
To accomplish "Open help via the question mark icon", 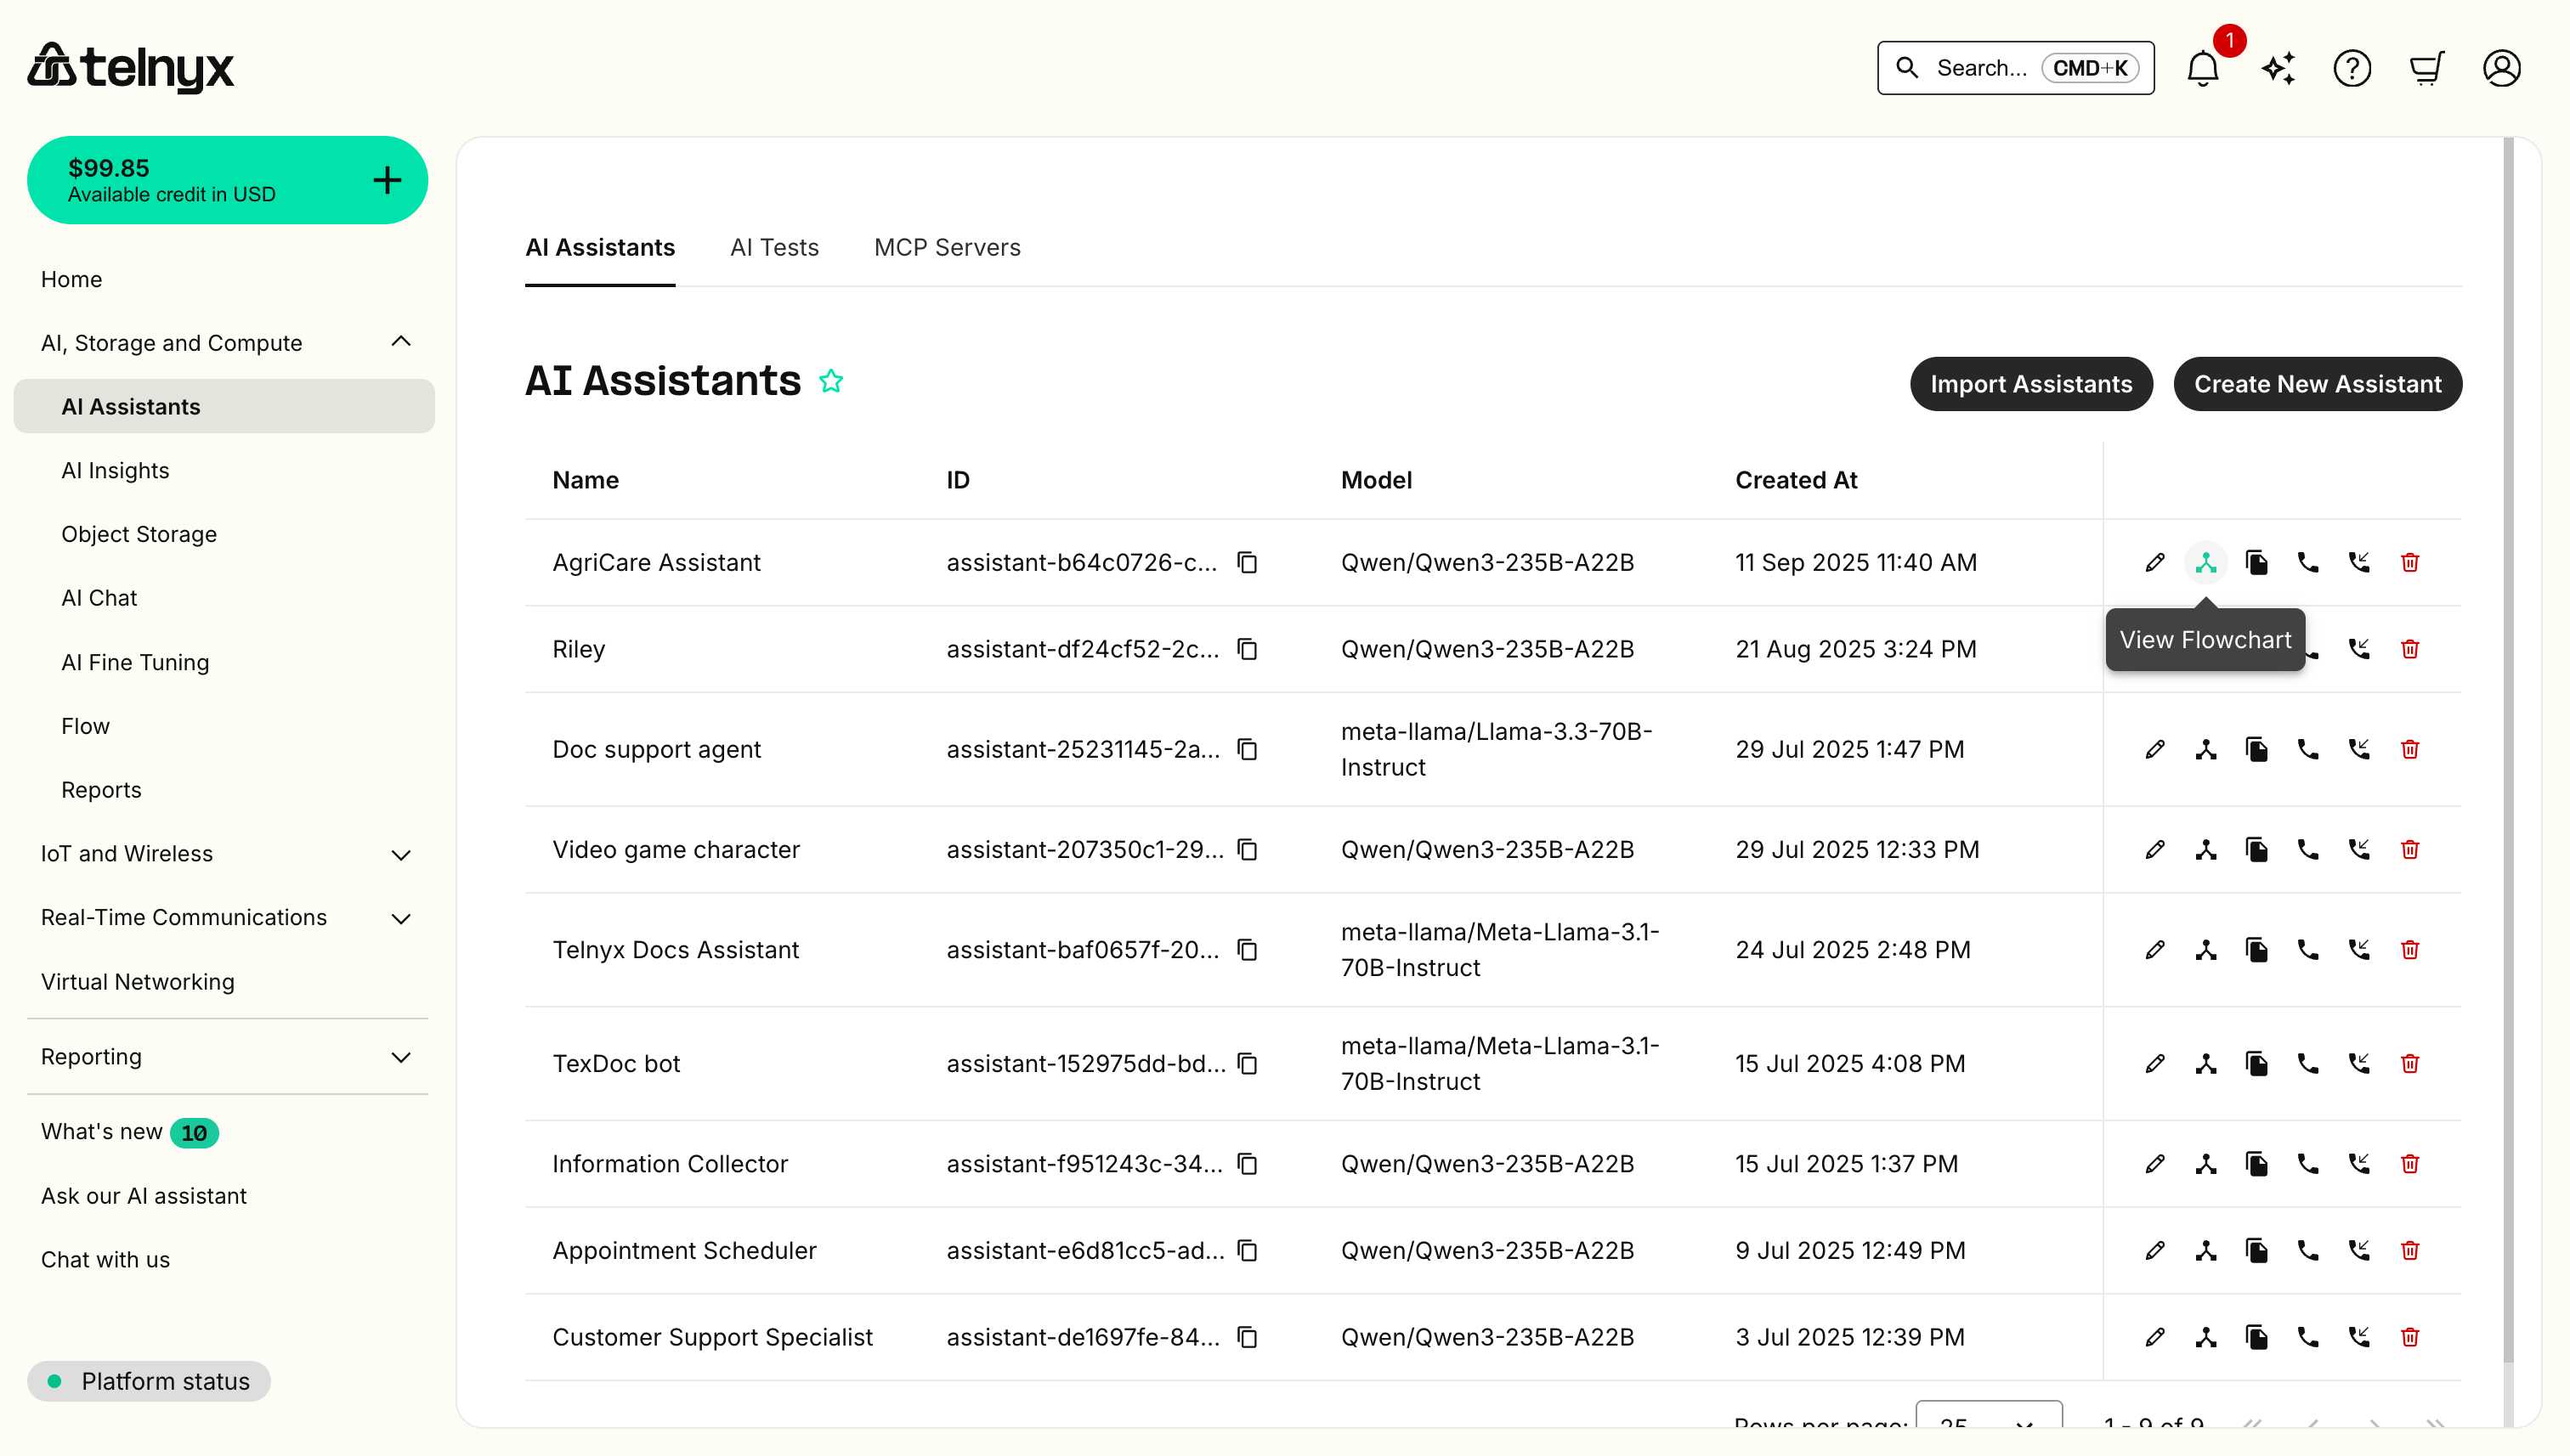I will pos(2353,68).
